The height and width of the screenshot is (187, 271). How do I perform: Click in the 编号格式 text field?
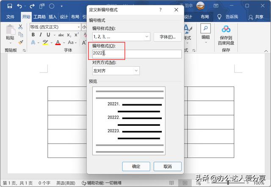(x=137, y=54)
